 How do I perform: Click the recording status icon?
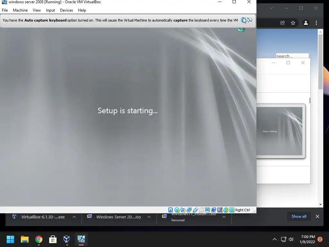click(x=214, y=210)
